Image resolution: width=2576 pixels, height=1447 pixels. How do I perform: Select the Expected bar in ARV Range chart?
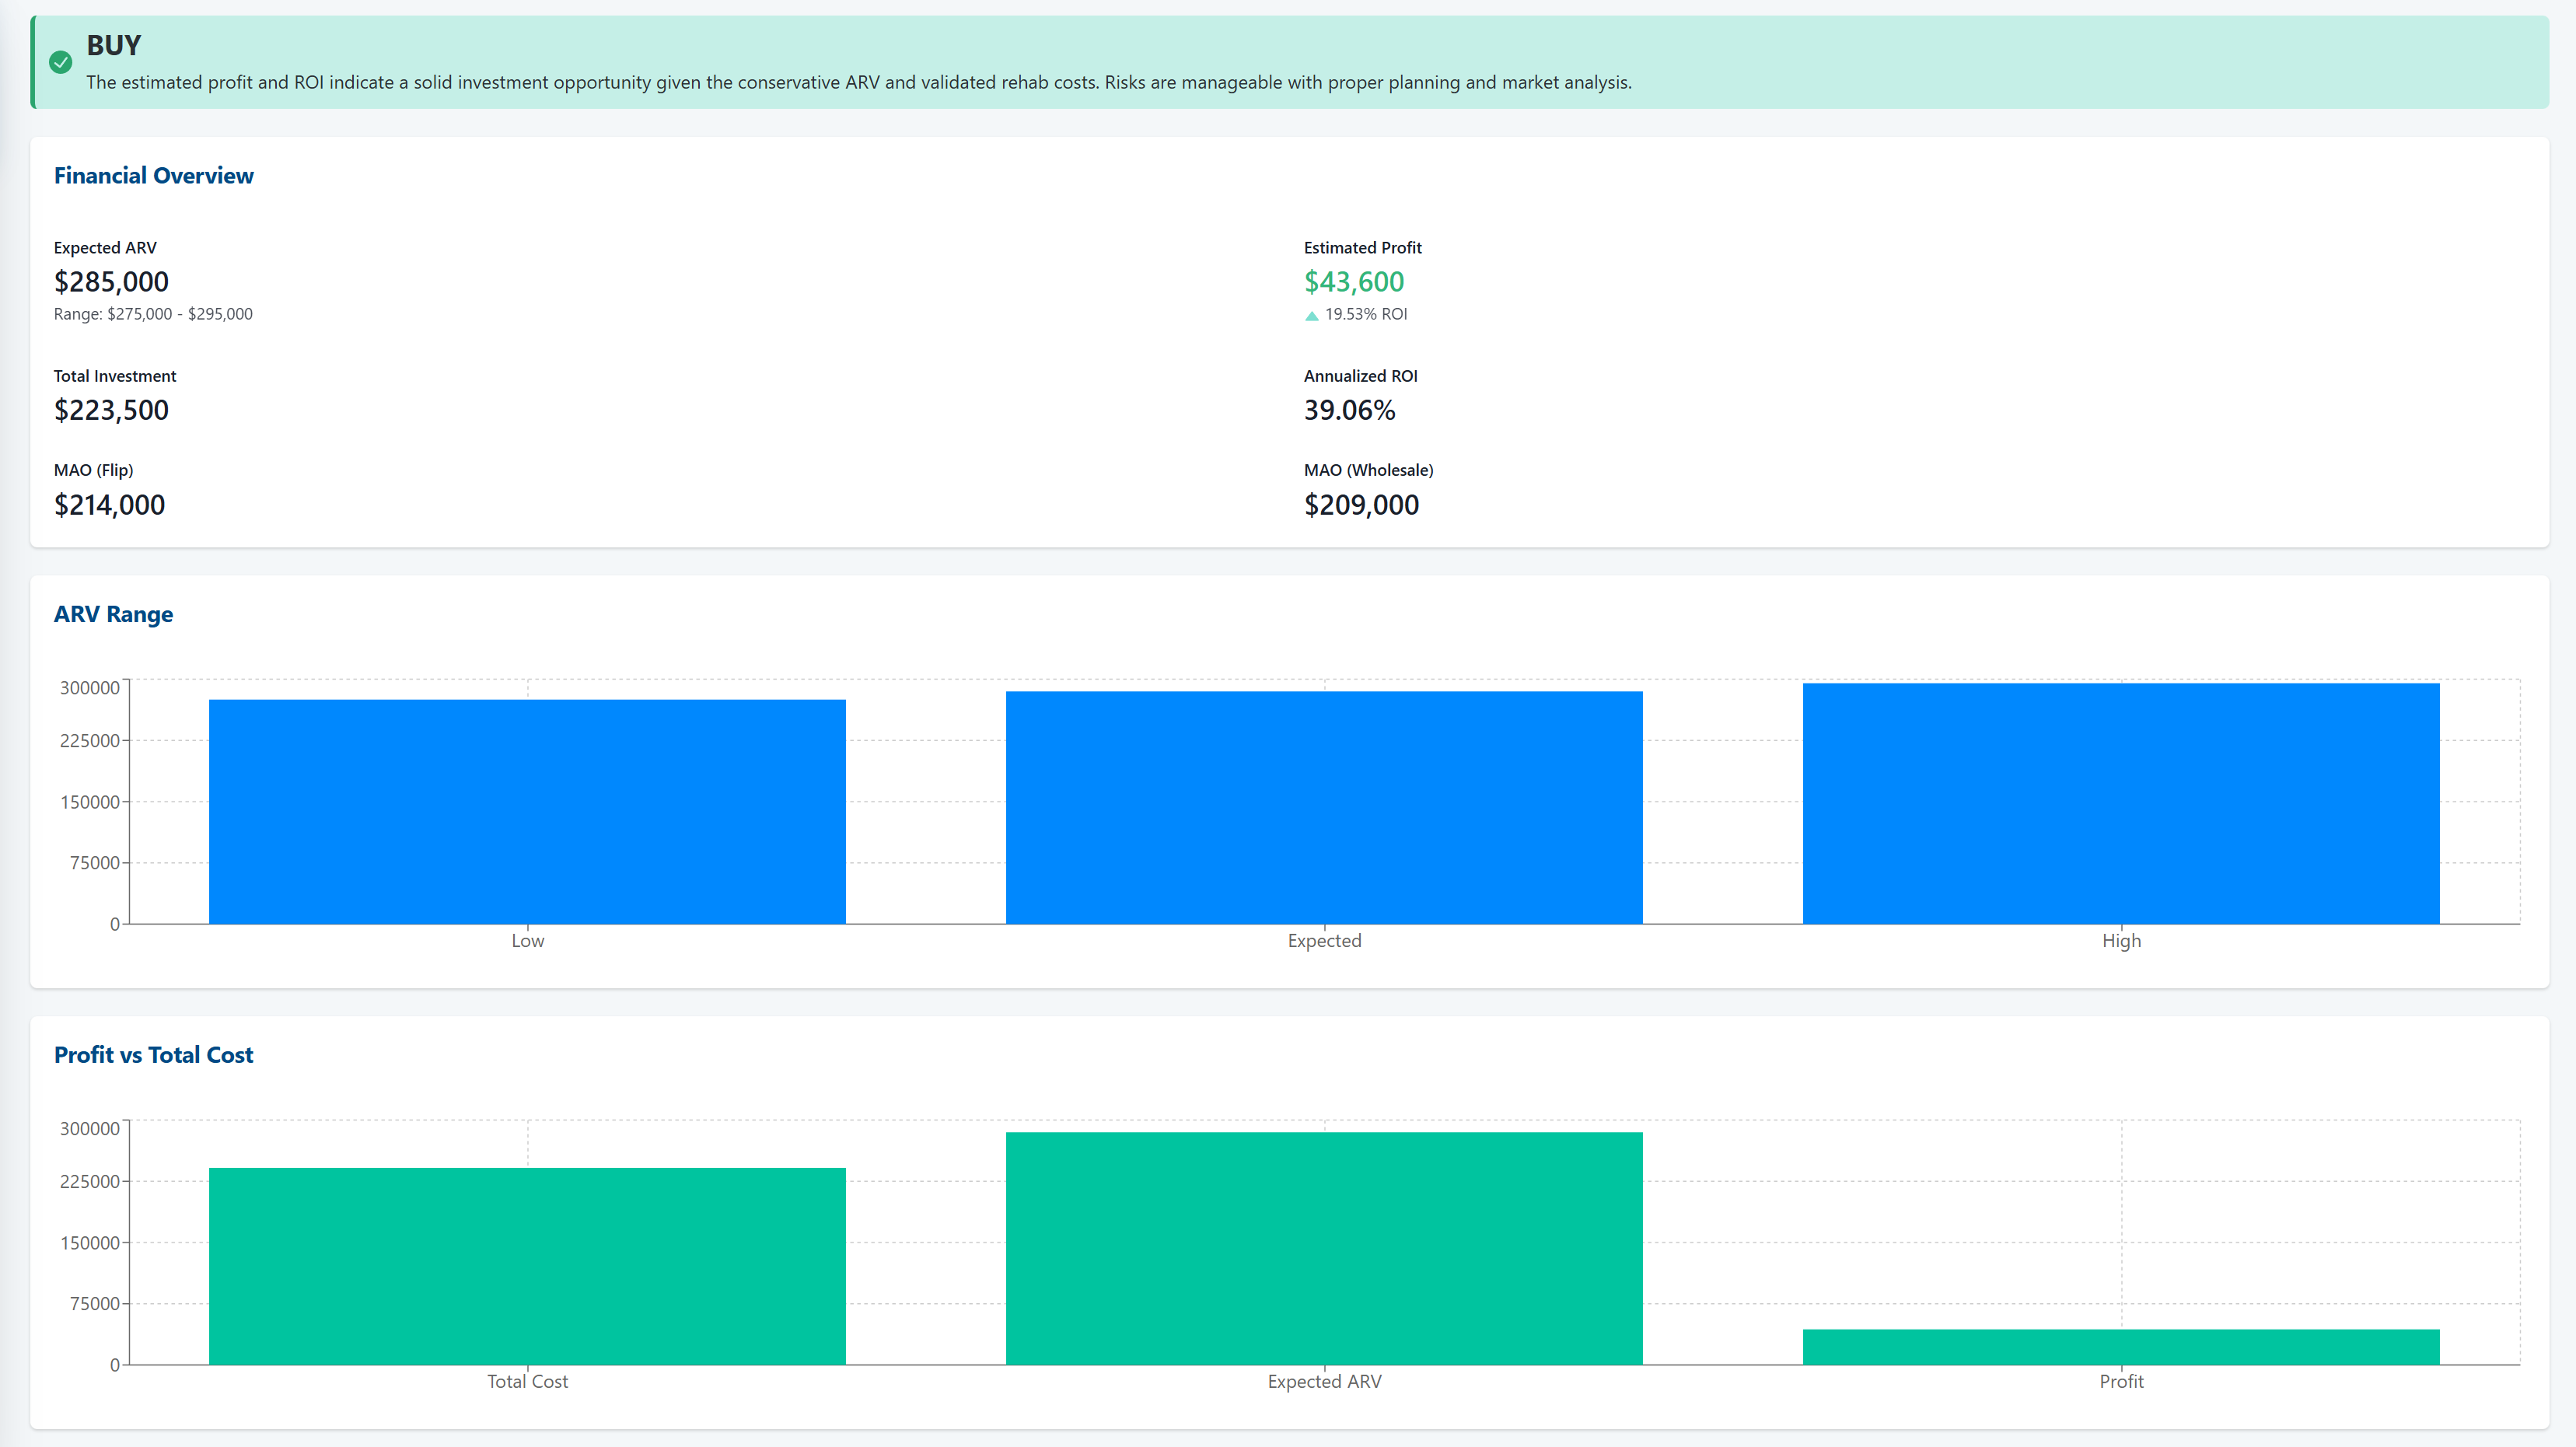coord(1323,805)
